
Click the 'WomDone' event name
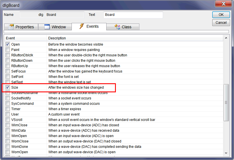coord(19,147)
